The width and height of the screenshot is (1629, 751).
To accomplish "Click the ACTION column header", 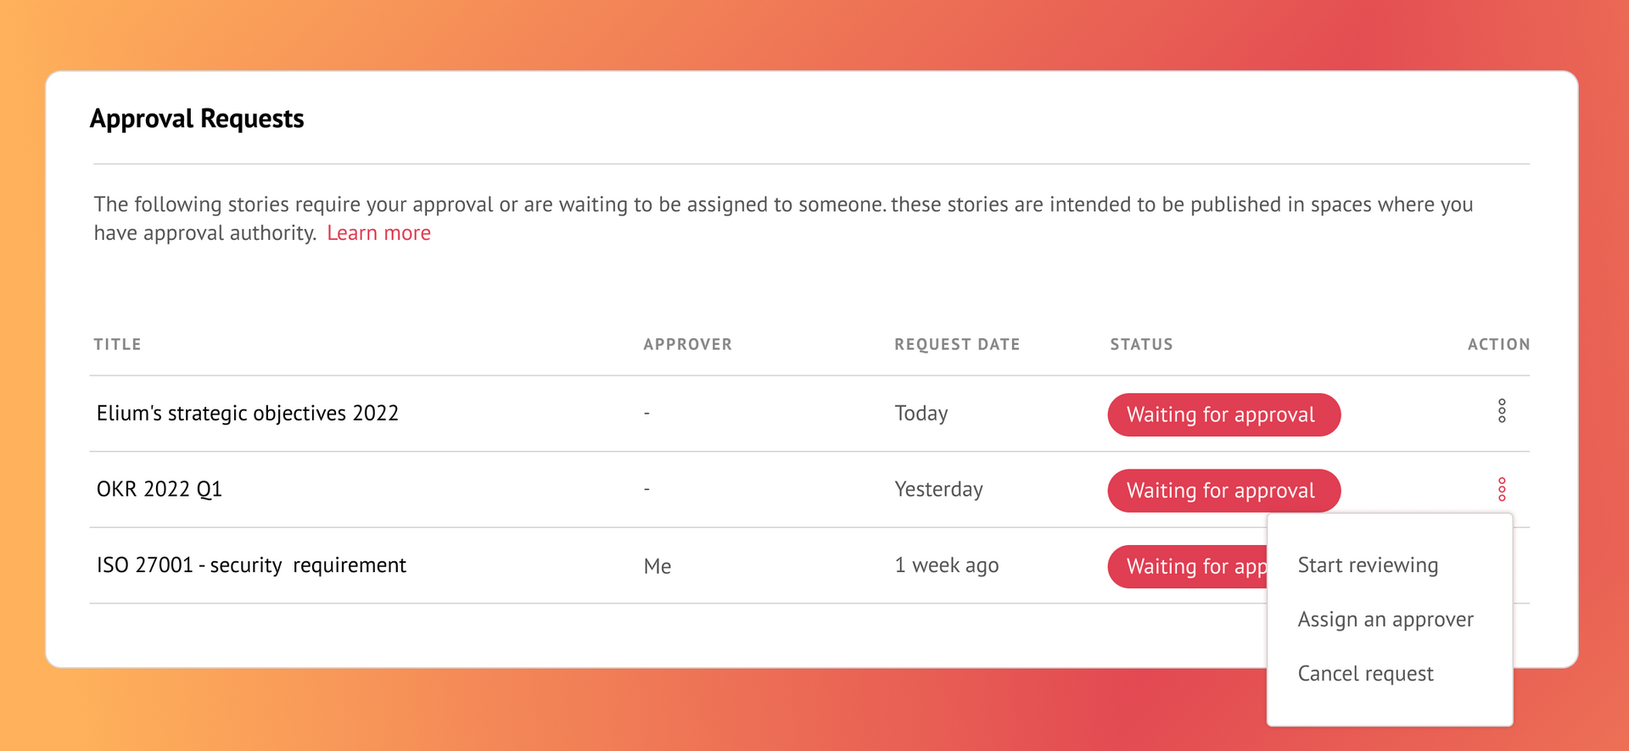I will [x=1498, y=344].
